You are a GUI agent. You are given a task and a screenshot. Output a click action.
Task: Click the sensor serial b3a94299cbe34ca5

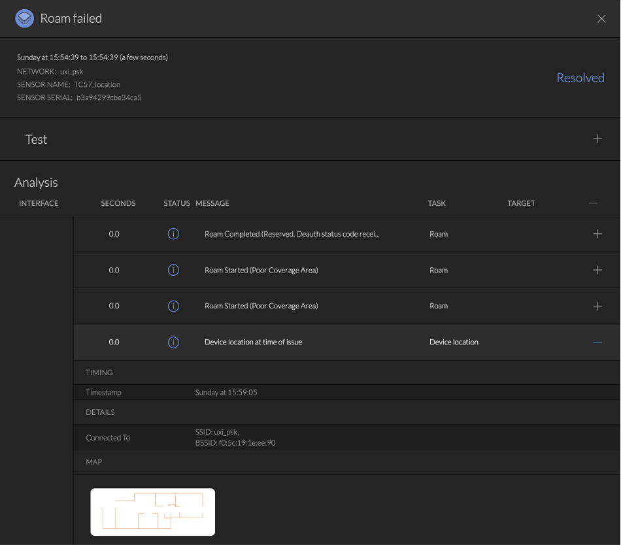pos(109,97)
